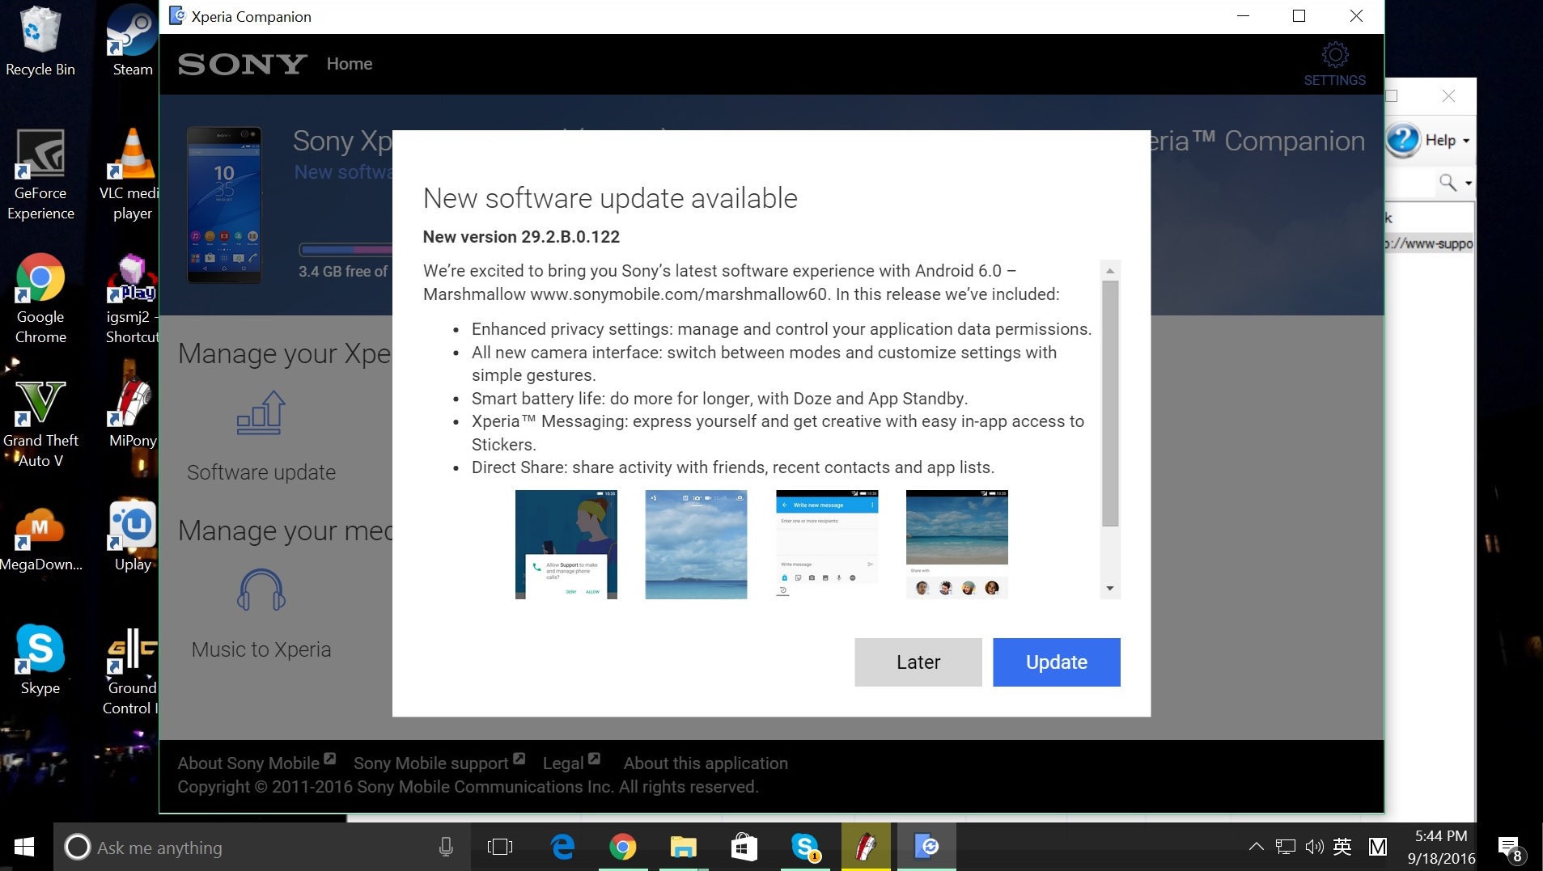Screen dimensions: 1543x871
Task: Click Cortana microphone icon
Action: pyautogui.click(x=445, y=847)
